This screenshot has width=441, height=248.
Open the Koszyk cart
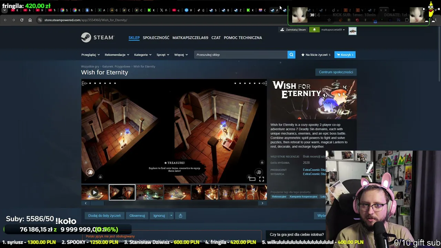[x=345, y=55]
